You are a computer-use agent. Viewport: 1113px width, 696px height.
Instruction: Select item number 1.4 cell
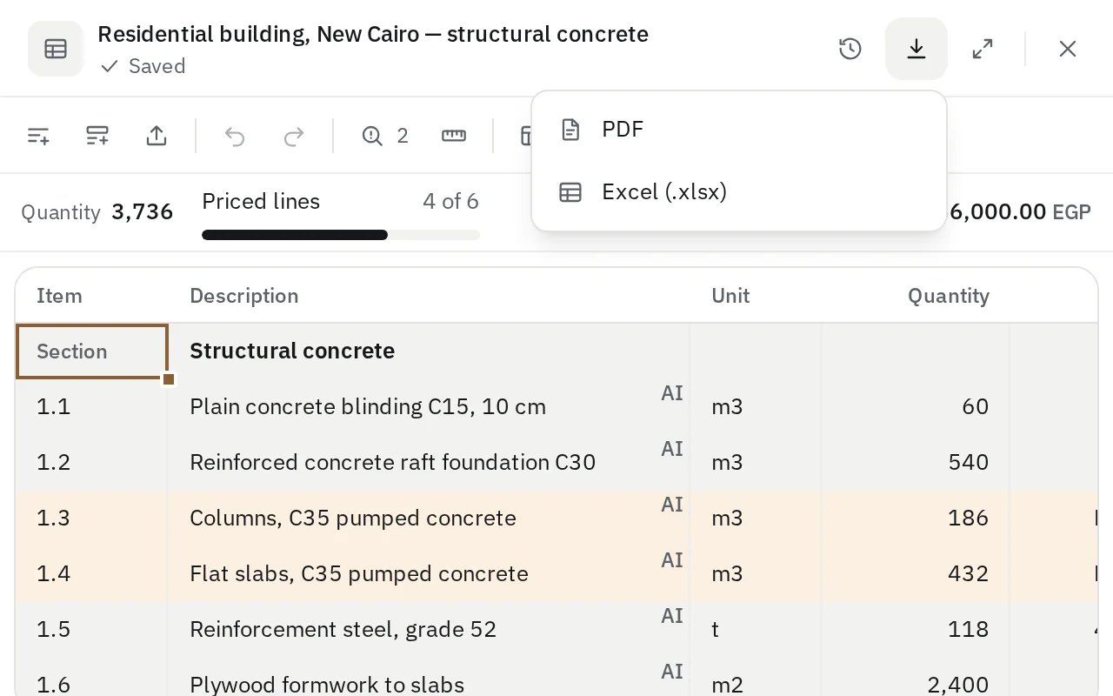click(x=92, y=574)
